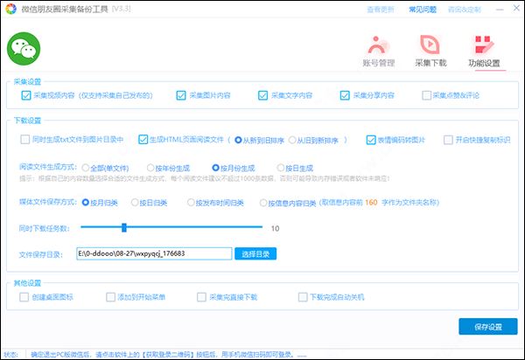Select 按月份生成 radio button
Image resolution: width=525 pixels, height=360 pixels.
tap(215, 168)
